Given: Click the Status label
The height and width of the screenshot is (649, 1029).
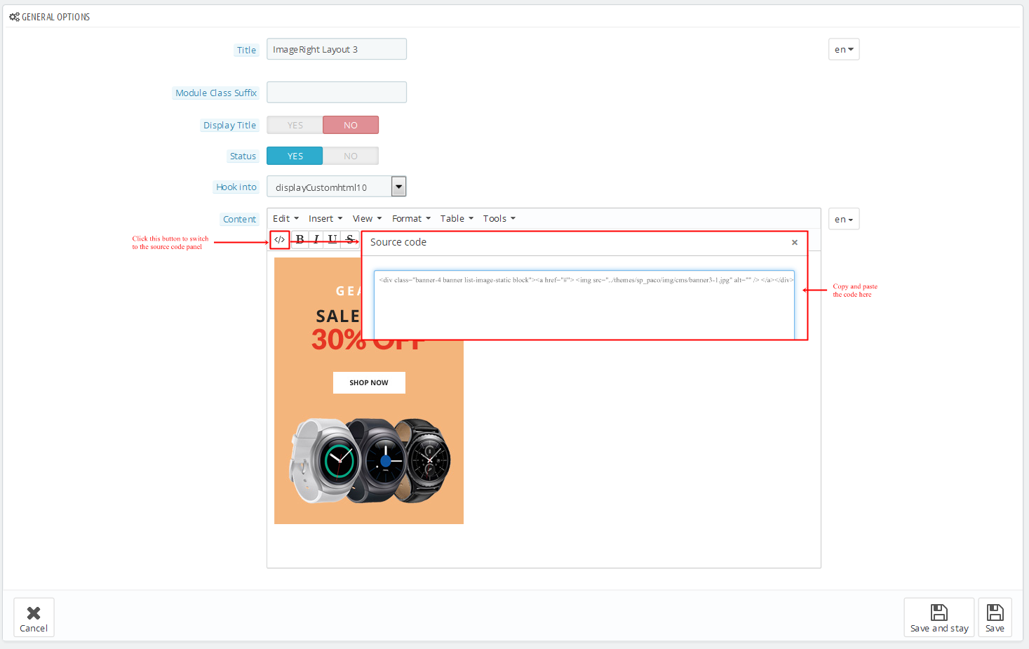Looking at the screenshot, I should (243, 156).
